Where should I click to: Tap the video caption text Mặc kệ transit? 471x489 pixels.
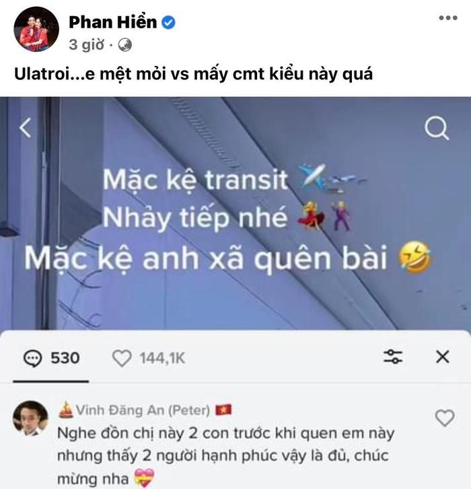tap(195, 180)
